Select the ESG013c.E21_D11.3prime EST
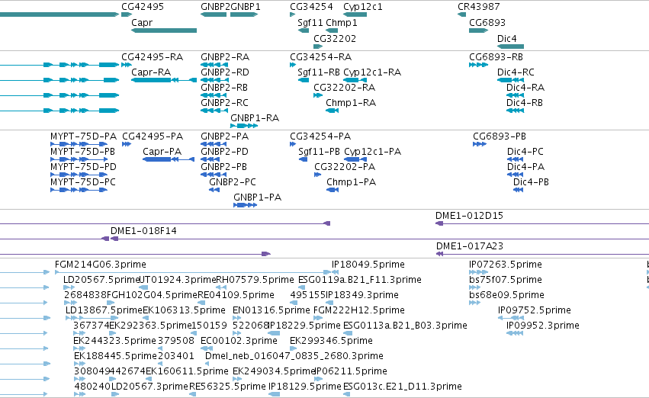 [348, 394]
